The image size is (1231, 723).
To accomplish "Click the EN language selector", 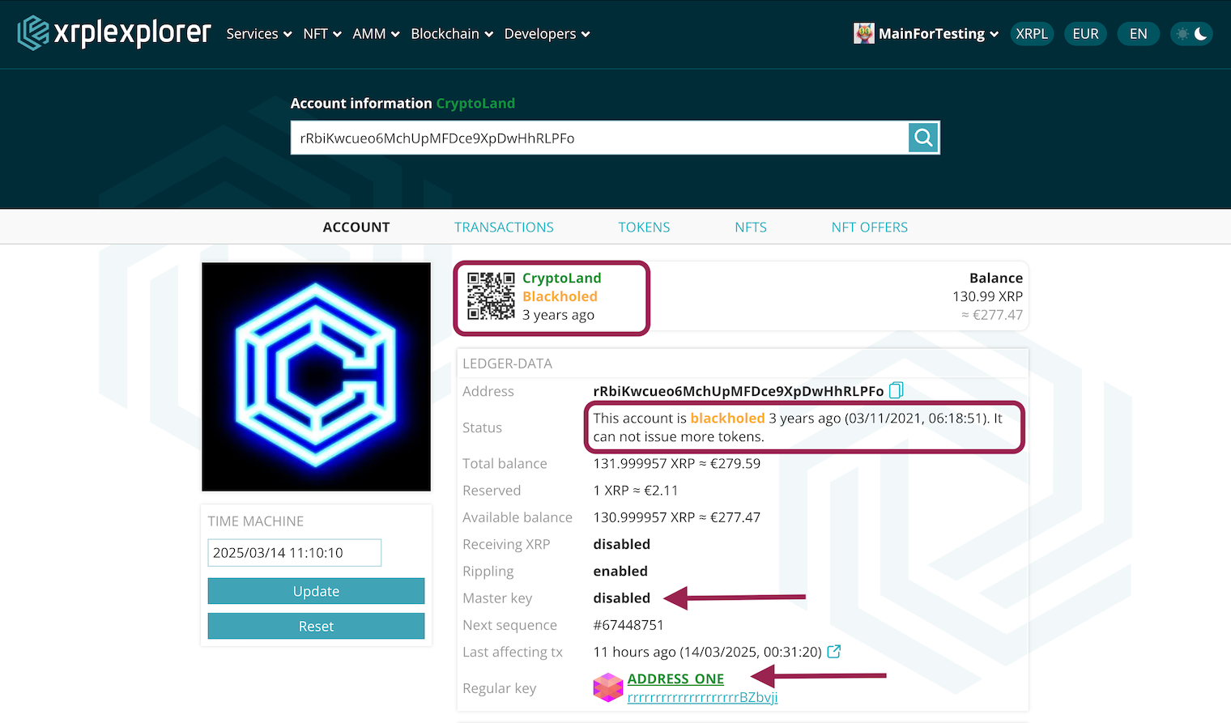I will [1138, 33].
